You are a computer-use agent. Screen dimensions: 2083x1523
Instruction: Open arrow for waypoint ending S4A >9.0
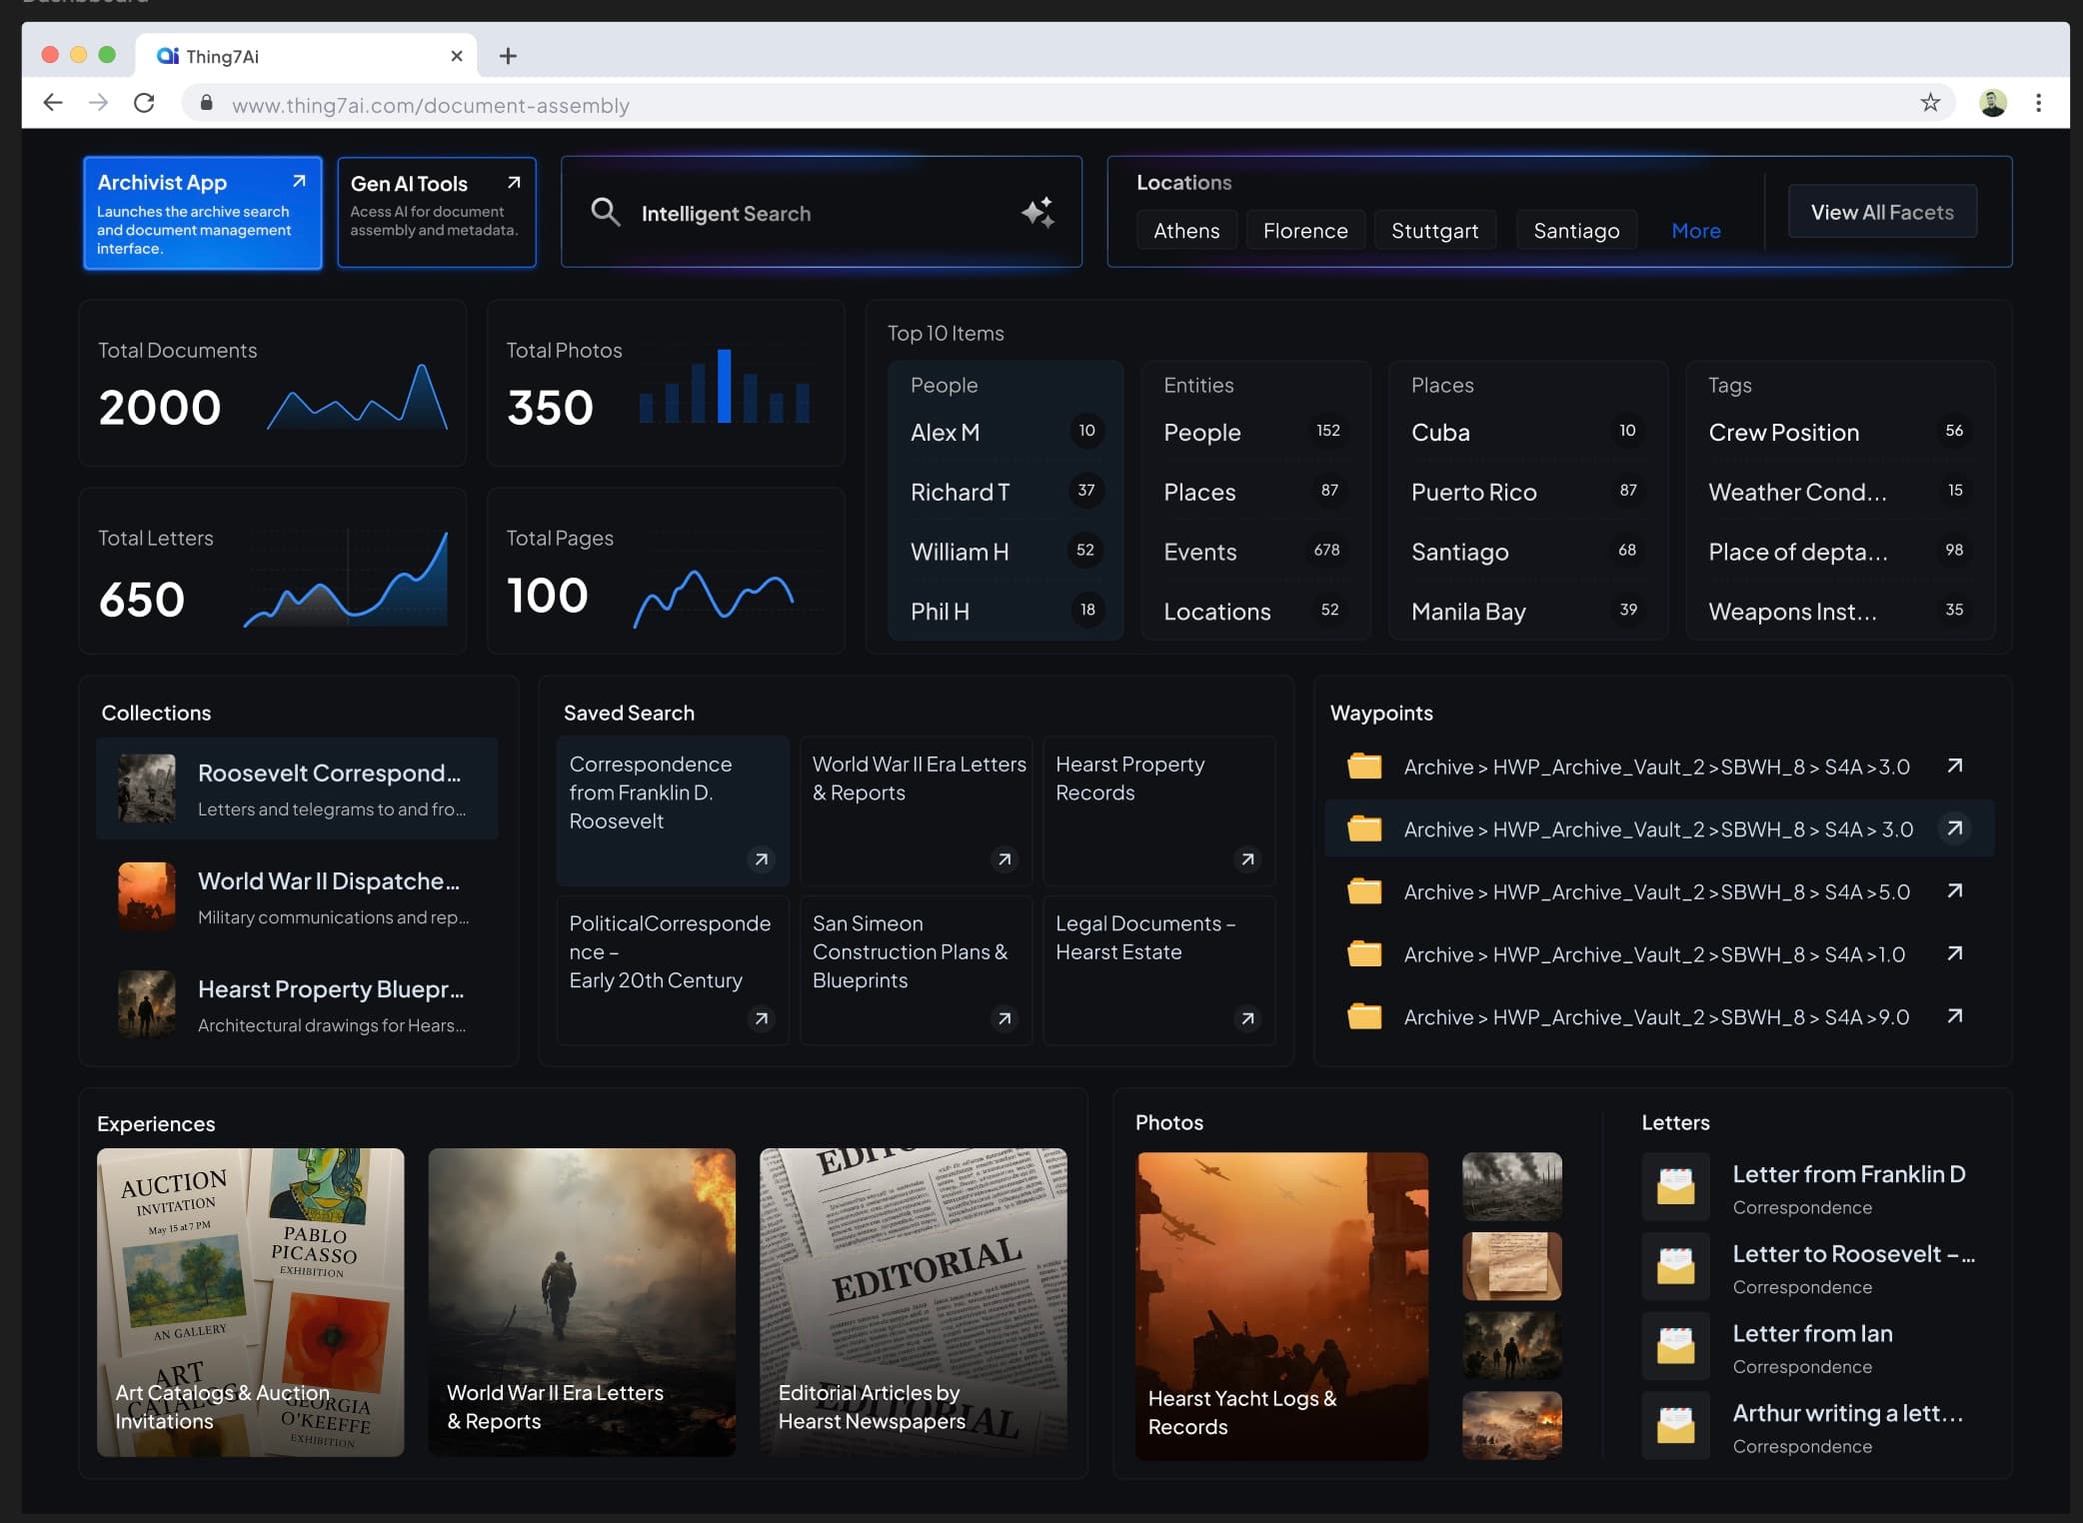tap(1955, 1015)
